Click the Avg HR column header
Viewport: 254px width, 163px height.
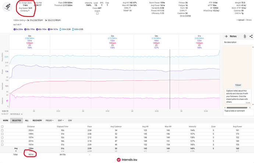[x=145, y=127]
